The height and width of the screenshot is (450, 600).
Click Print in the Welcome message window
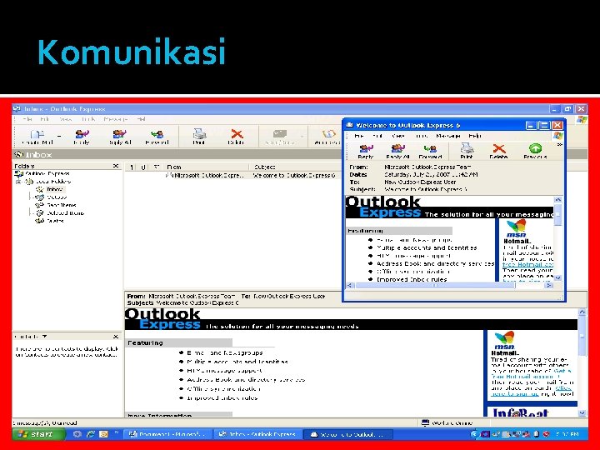(467, 152)
